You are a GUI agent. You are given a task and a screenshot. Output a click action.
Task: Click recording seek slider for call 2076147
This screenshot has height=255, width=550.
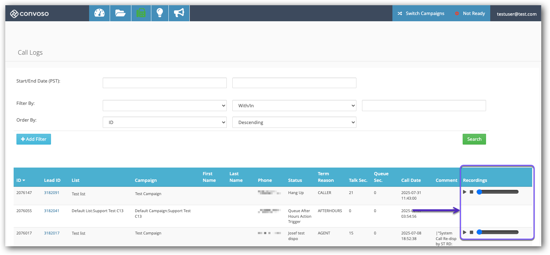click(x=499, y=192)
